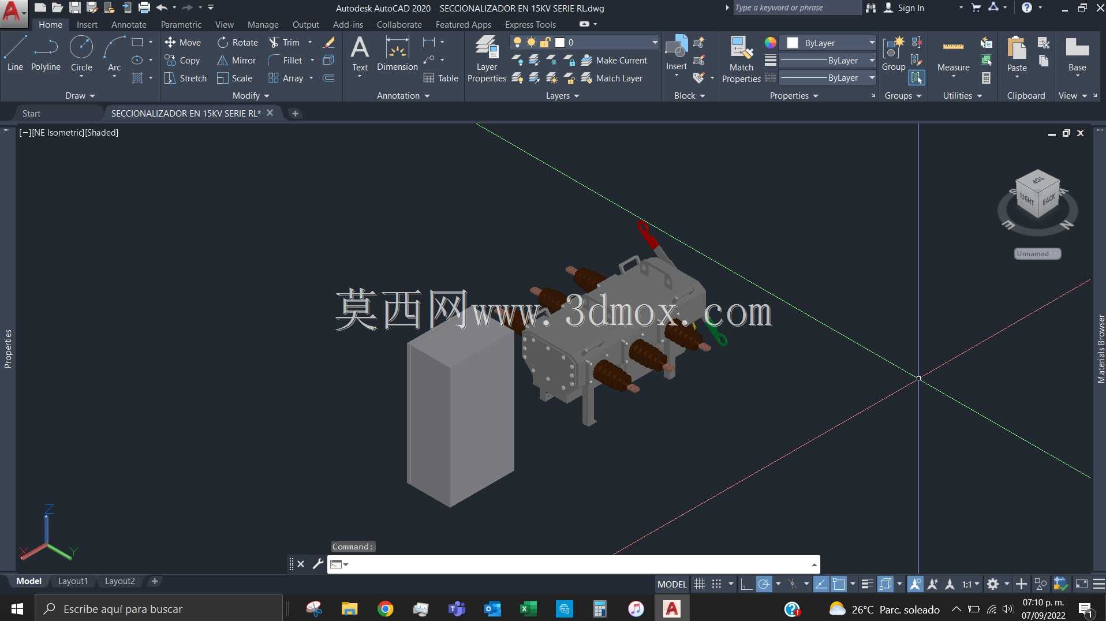Click the ViewCube home cube
The height and width of the screenshot is (621, 1106).
coord(1037,194)
